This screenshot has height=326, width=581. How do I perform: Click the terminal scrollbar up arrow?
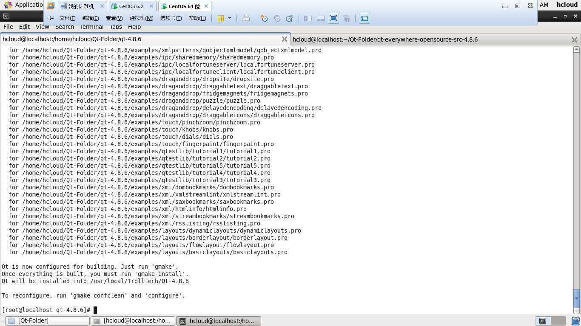tap(577, 50)
